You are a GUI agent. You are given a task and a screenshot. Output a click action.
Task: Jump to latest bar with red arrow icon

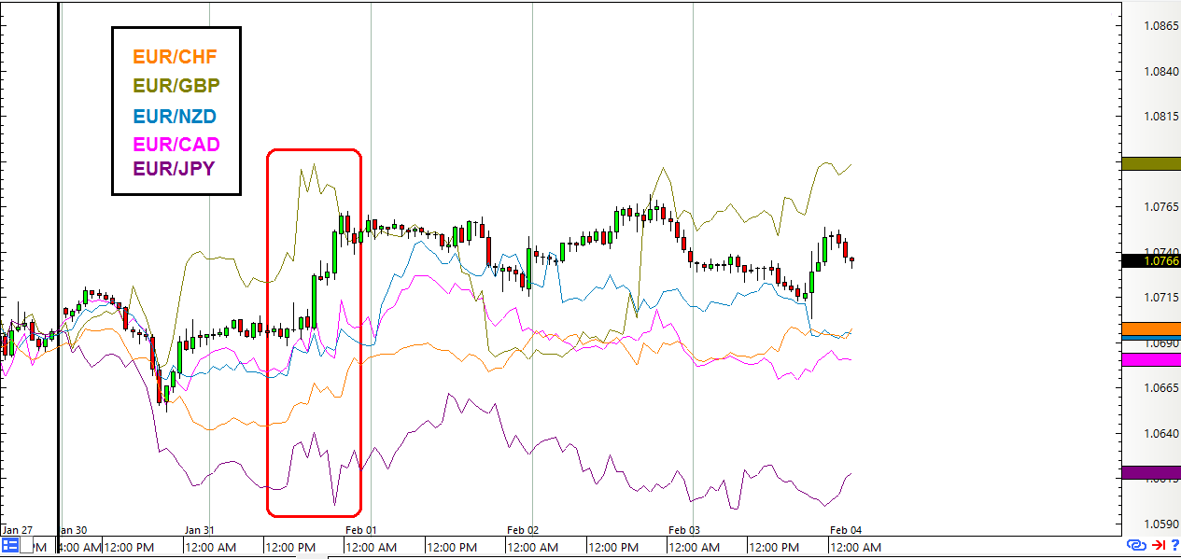tap(1158, 545)
